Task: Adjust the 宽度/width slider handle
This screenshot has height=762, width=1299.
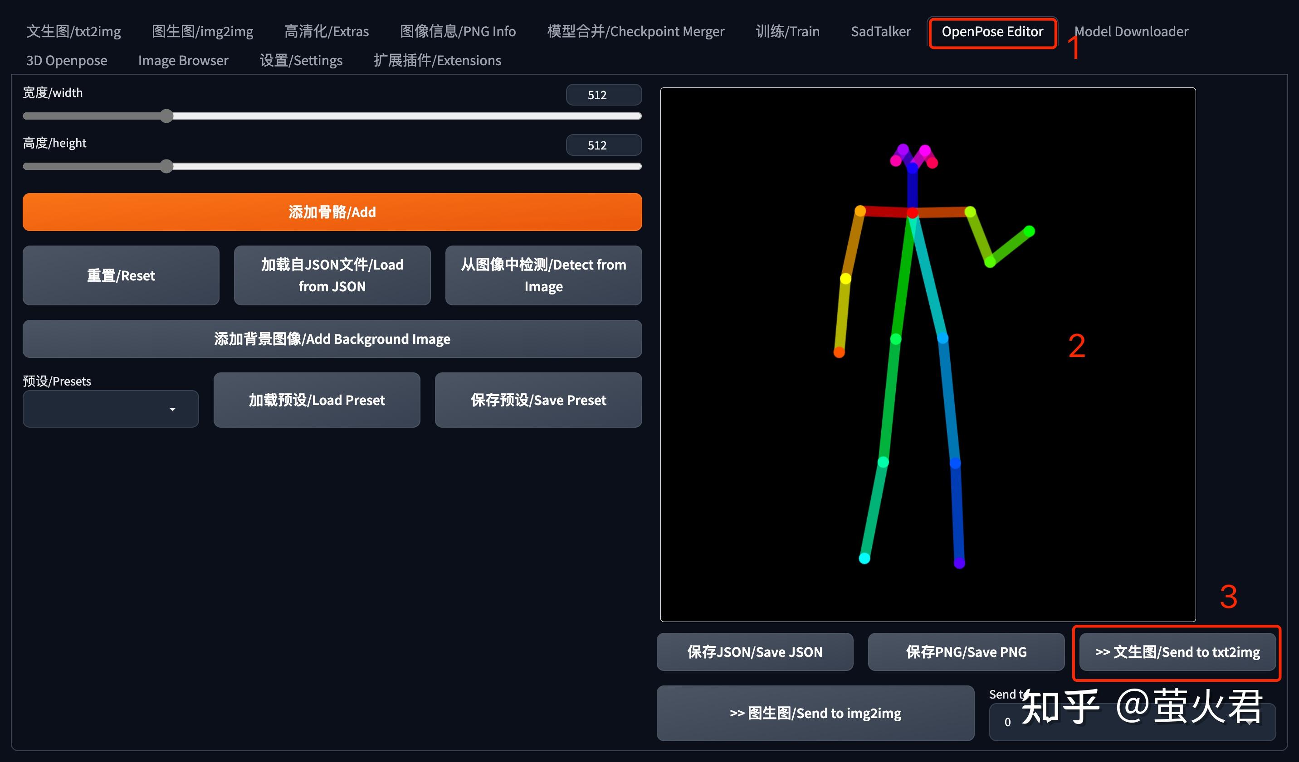Action: point(166,116)
